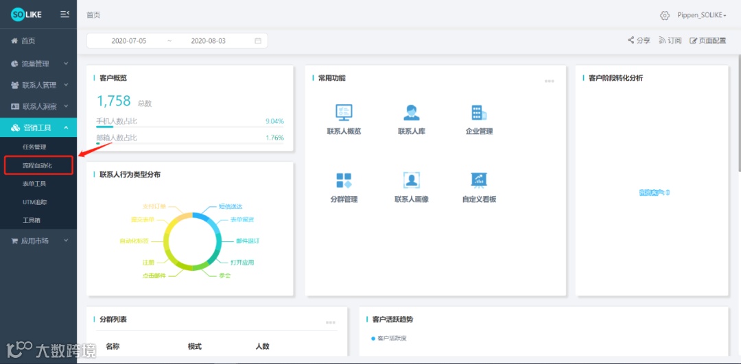Expand the 流量管理 menu

tap(38, 64)
